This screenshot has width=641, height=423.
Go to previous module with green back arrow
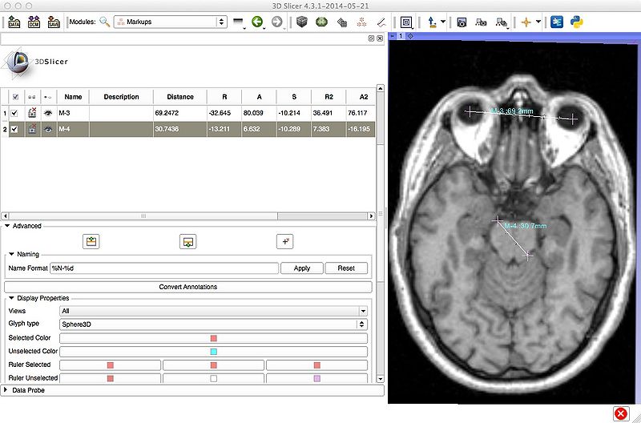click(258, 22)
